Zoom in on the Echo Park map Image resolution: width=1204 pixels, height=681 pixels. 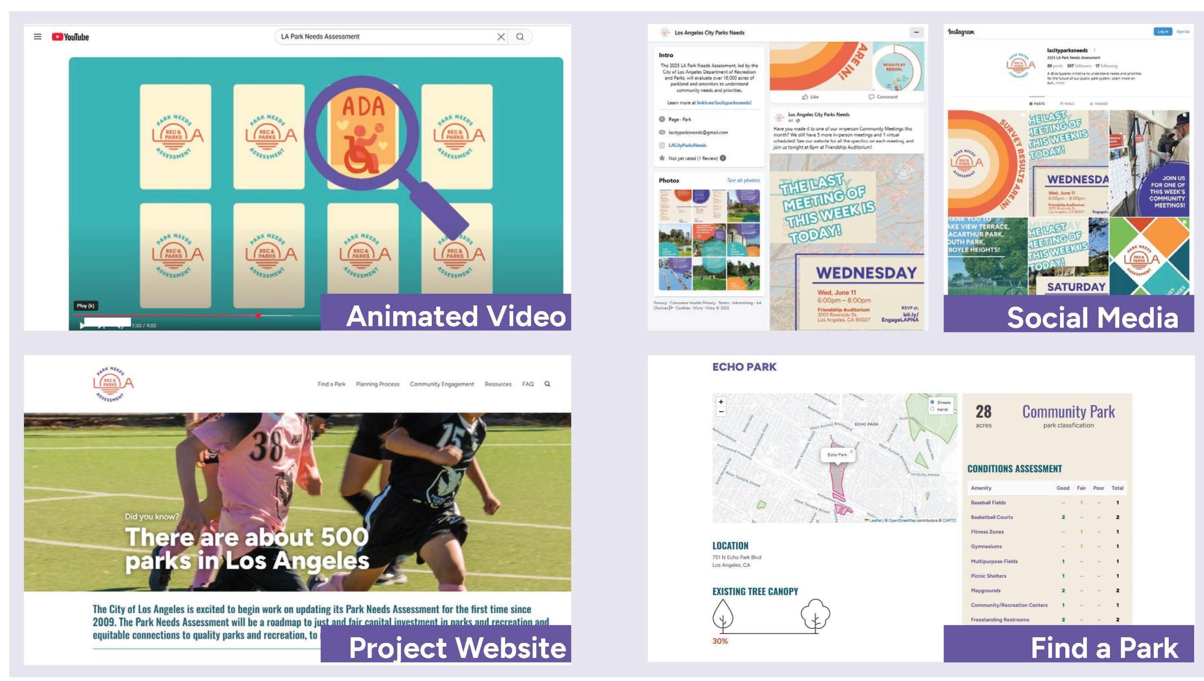tap(721, 402)
